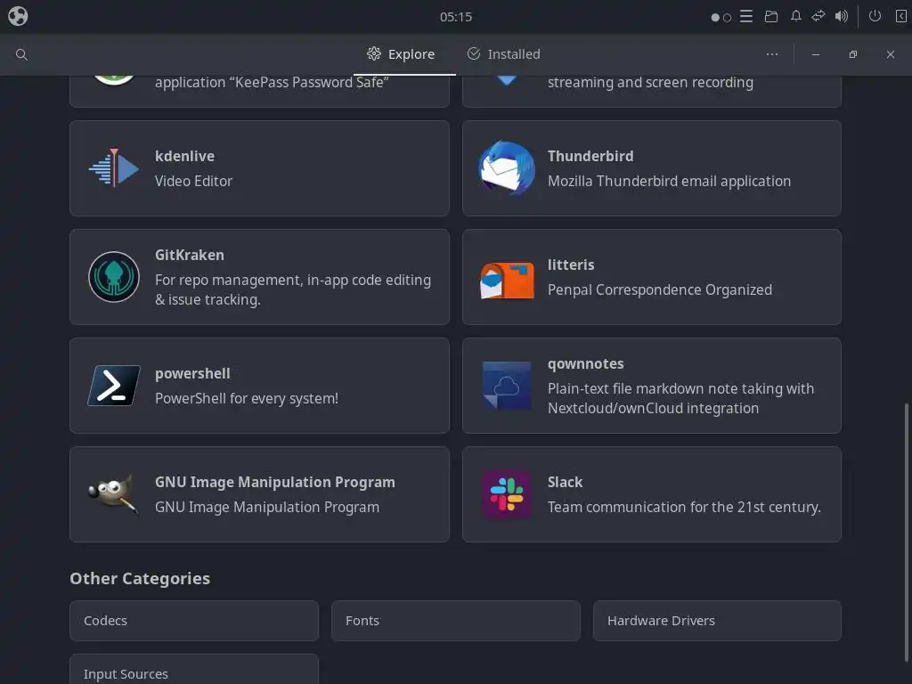Click the volume speaker icon
The height and width of the screenshot is (684, 912).
[x=841, y=16]
